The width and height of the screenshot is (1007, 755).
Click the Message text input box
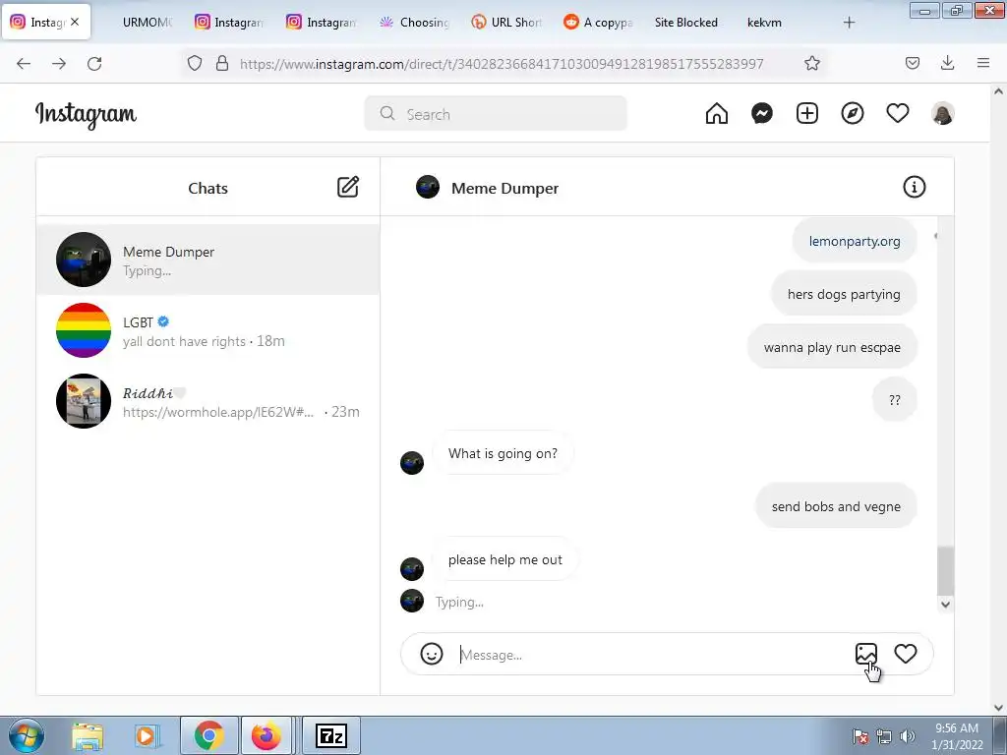pyautogui.click(x=652, y=655)
